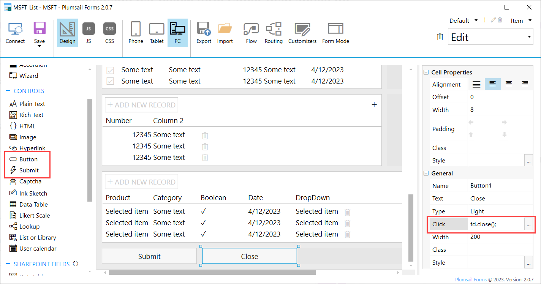The image size is (541, 284).
Task: Switch to the Phone layout
Action: [136, 33]
